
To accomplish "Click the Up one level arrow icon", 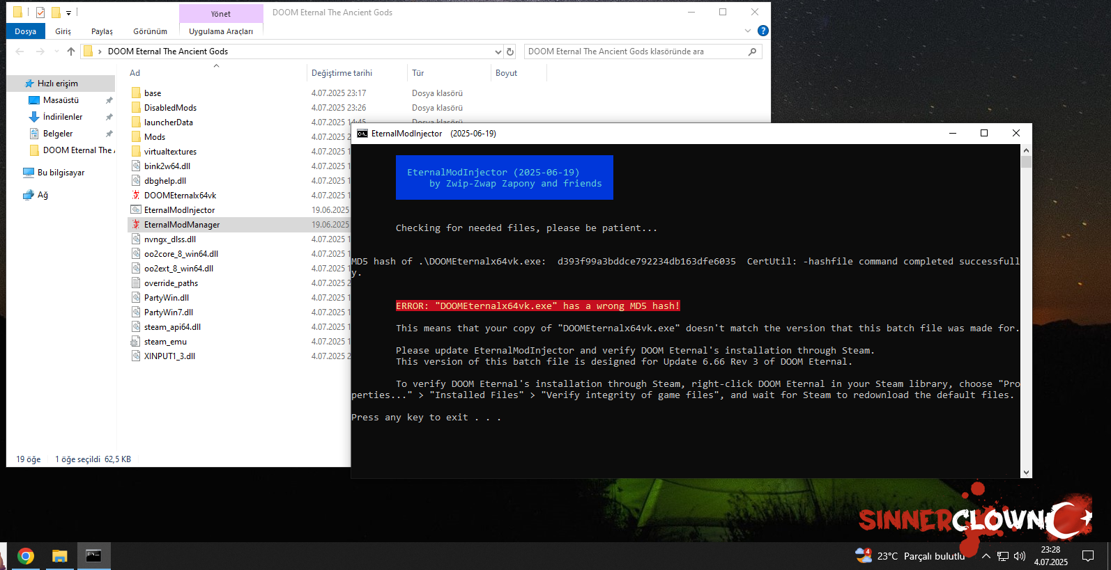I will coord(71,52).
